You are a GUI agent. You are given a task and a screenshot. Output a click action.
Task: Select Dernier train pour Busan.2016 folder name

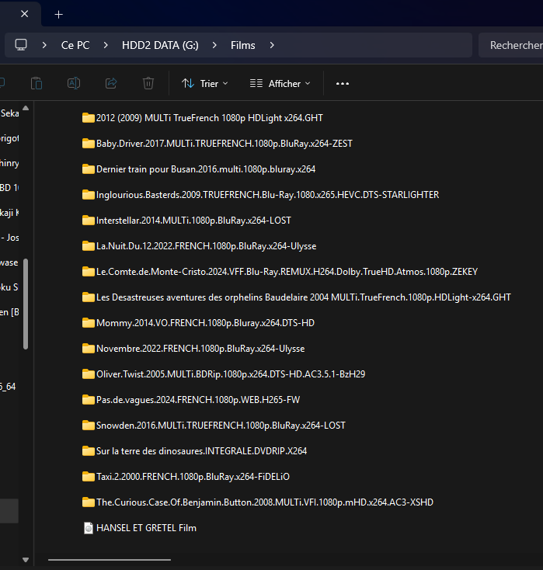coord(206,169)
